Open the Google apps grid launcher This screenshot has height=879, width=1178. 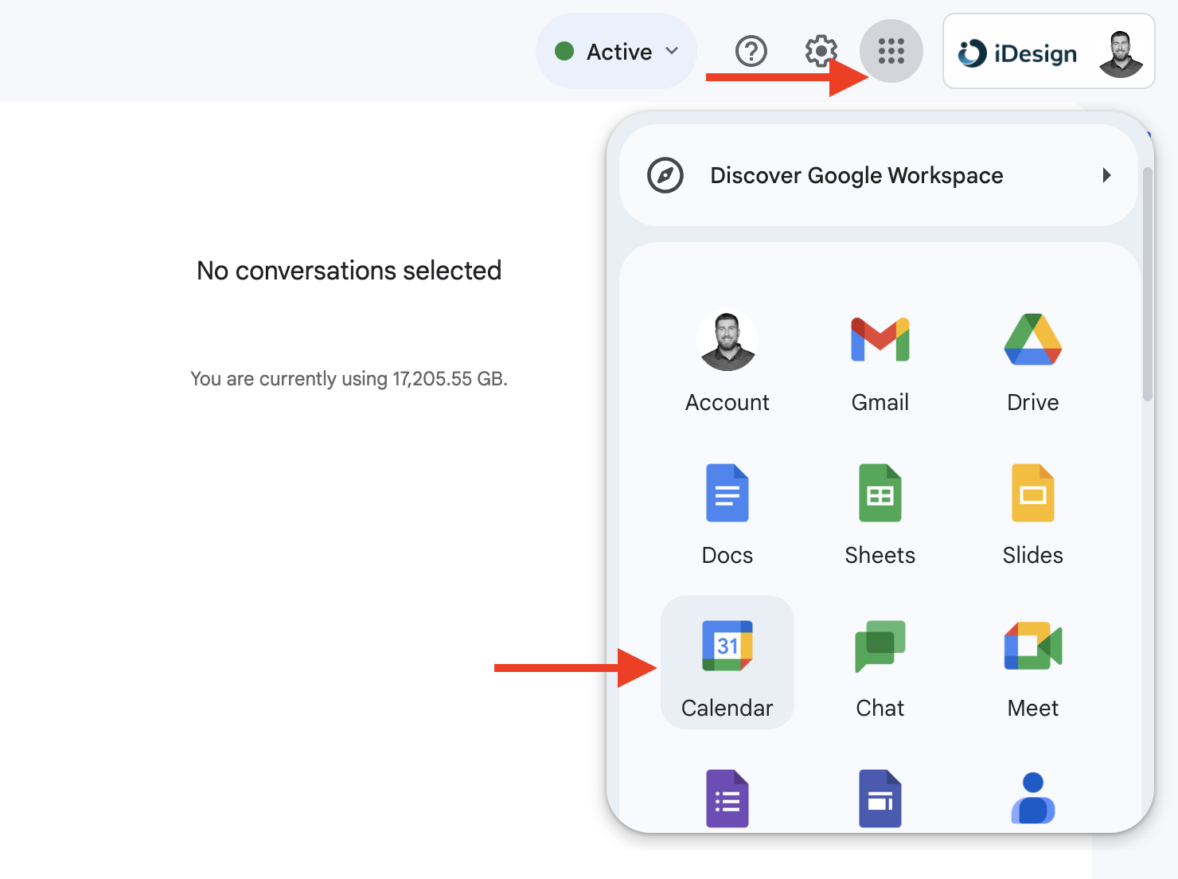click(891, 51)
